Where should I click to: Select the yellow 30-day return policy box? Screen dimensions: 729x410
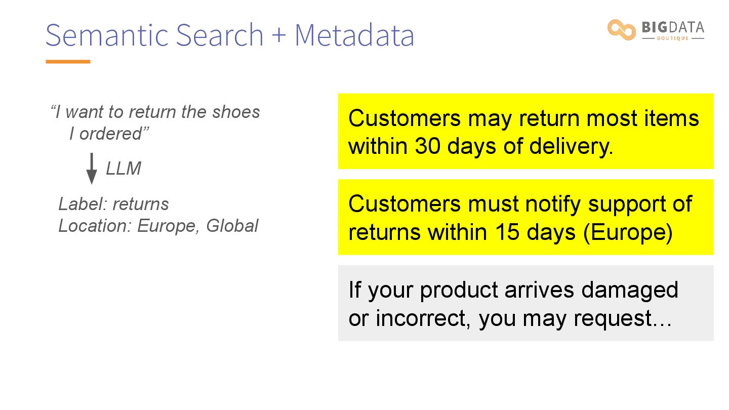click(x=525, y=131)
